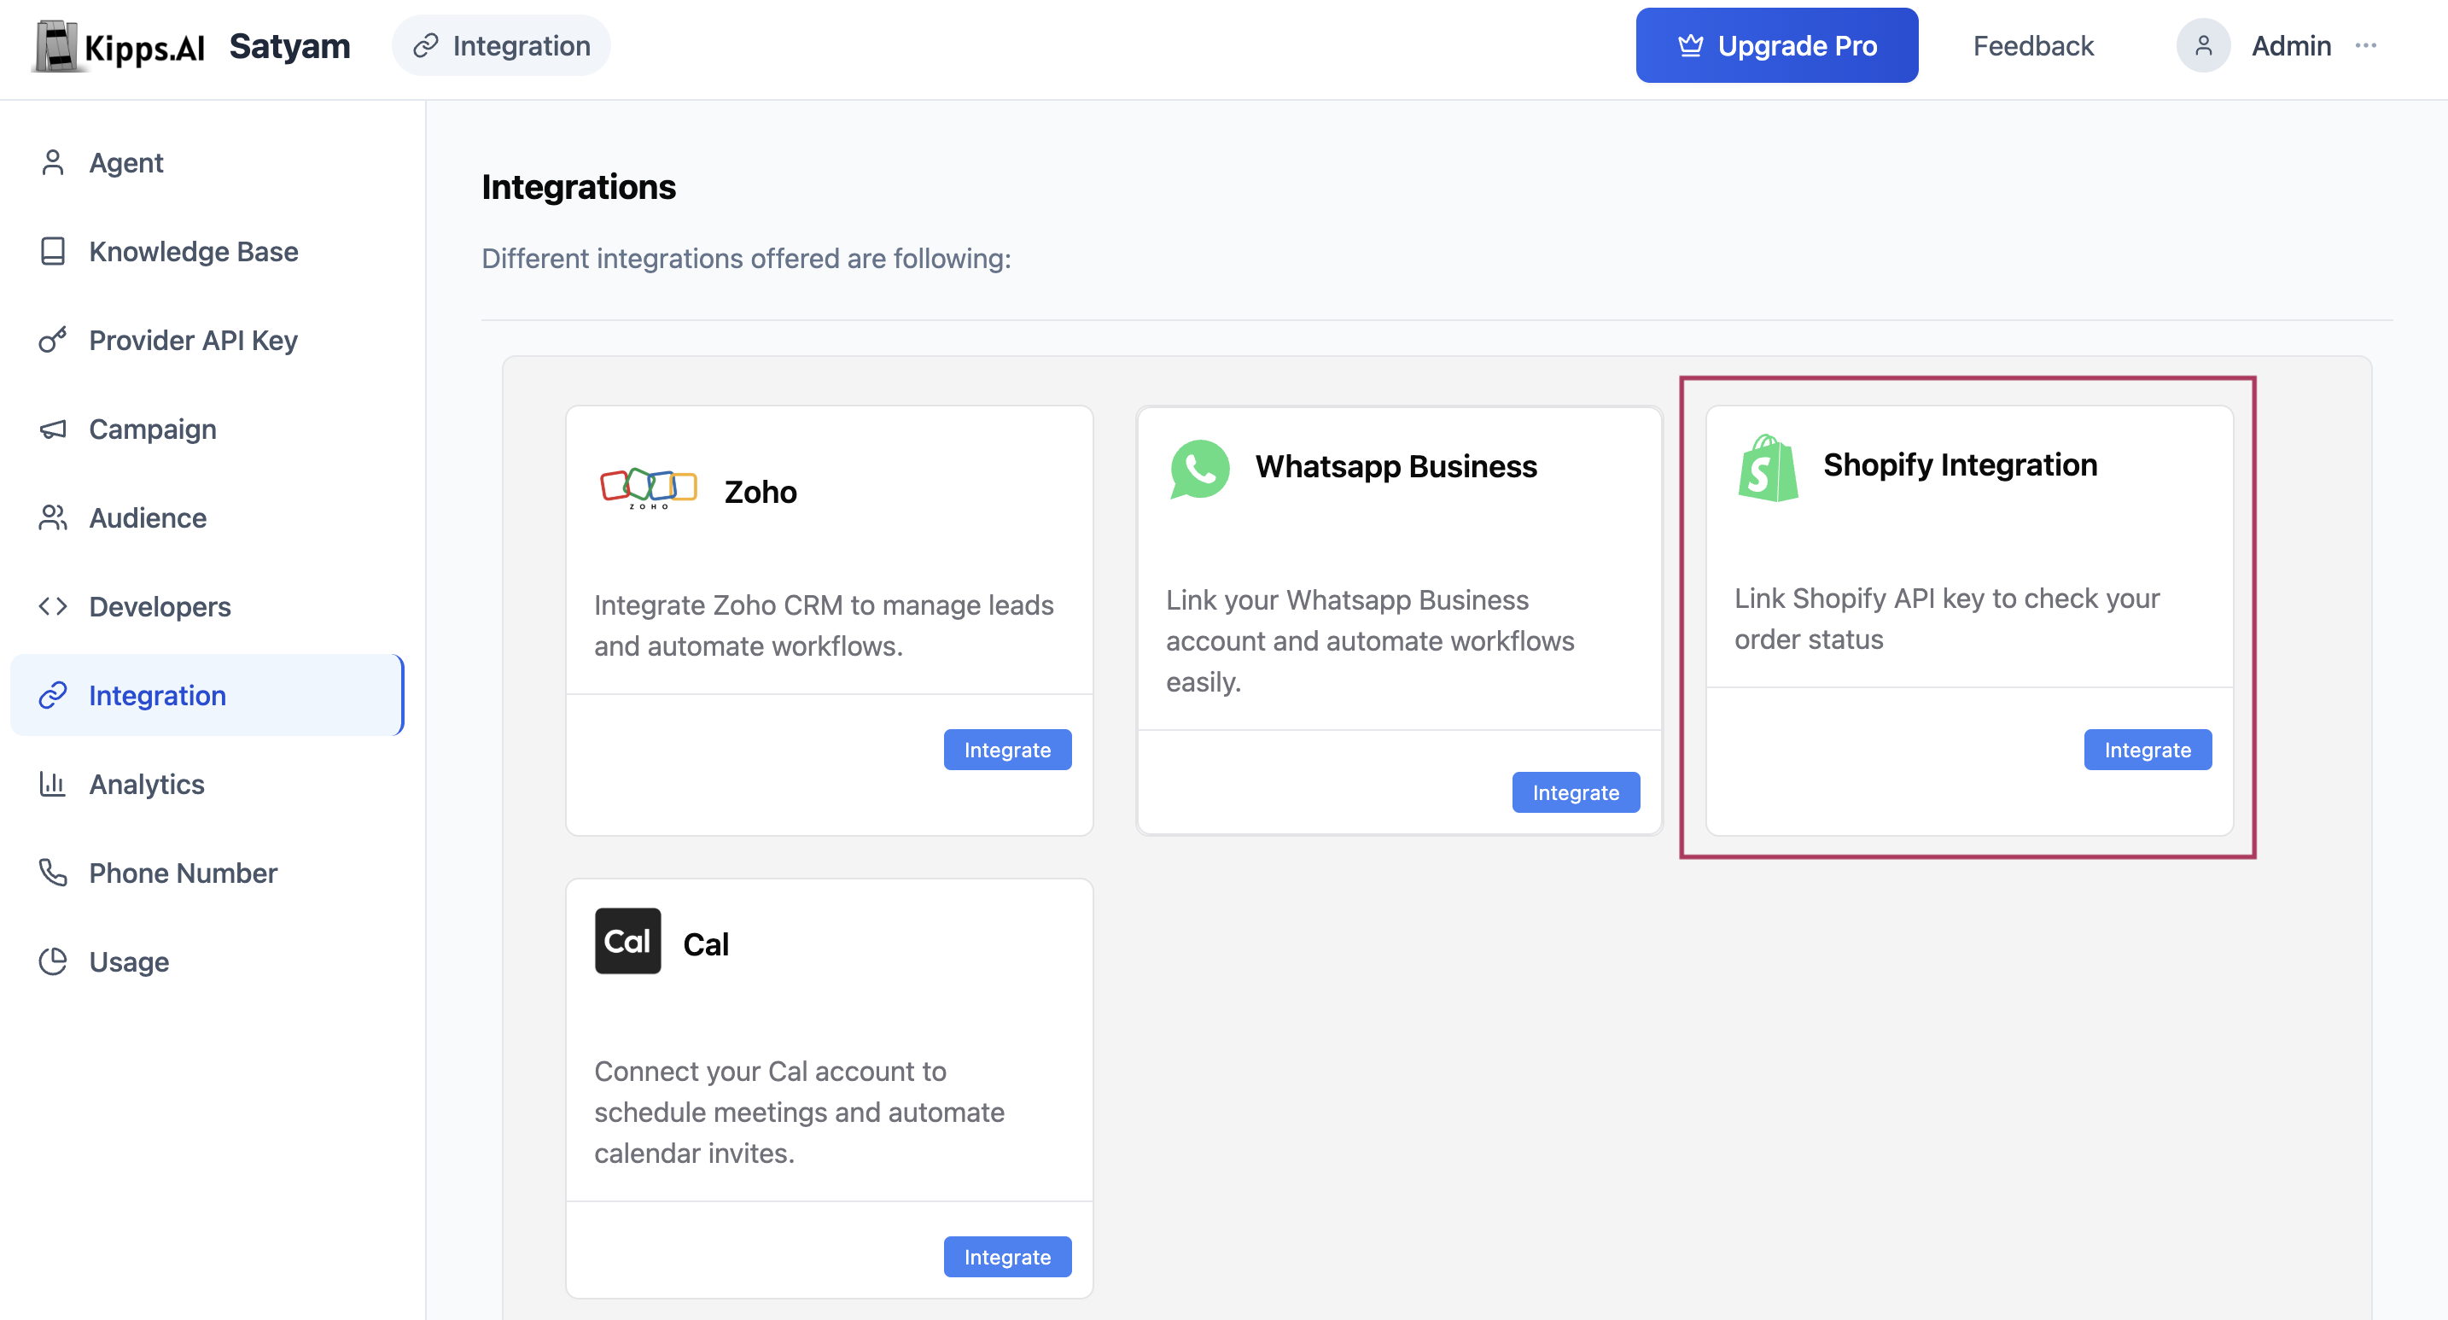The height and width of the screenshot is (1320, 2448).
Task: Open the Audience section
Action: pos(207,517)
